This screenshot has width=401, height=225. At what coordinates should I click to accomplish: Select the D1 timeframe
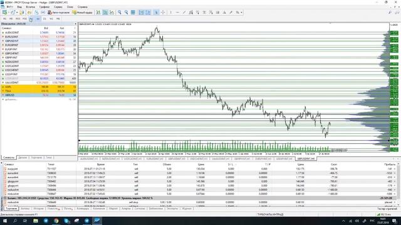(44, 19)
